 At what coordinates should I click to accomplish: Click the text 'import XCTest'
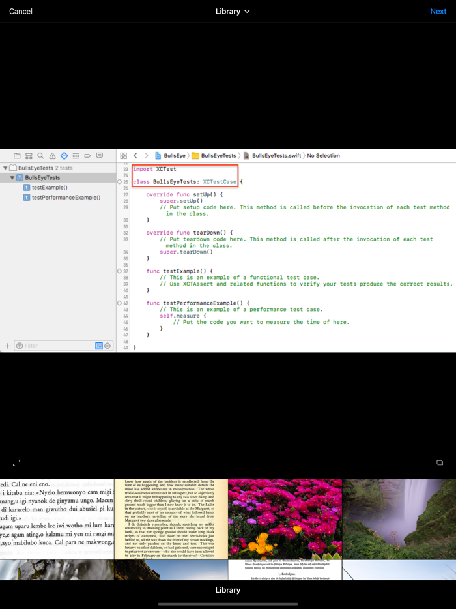tap(154, 169)
